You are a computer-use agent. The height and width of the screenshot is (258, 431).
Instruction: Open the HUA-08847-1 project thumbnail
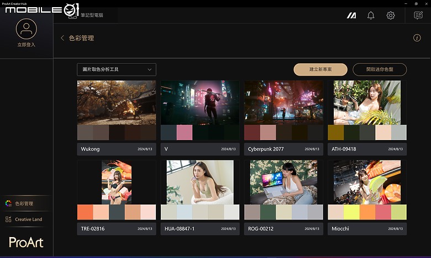[x=200, y=182]
